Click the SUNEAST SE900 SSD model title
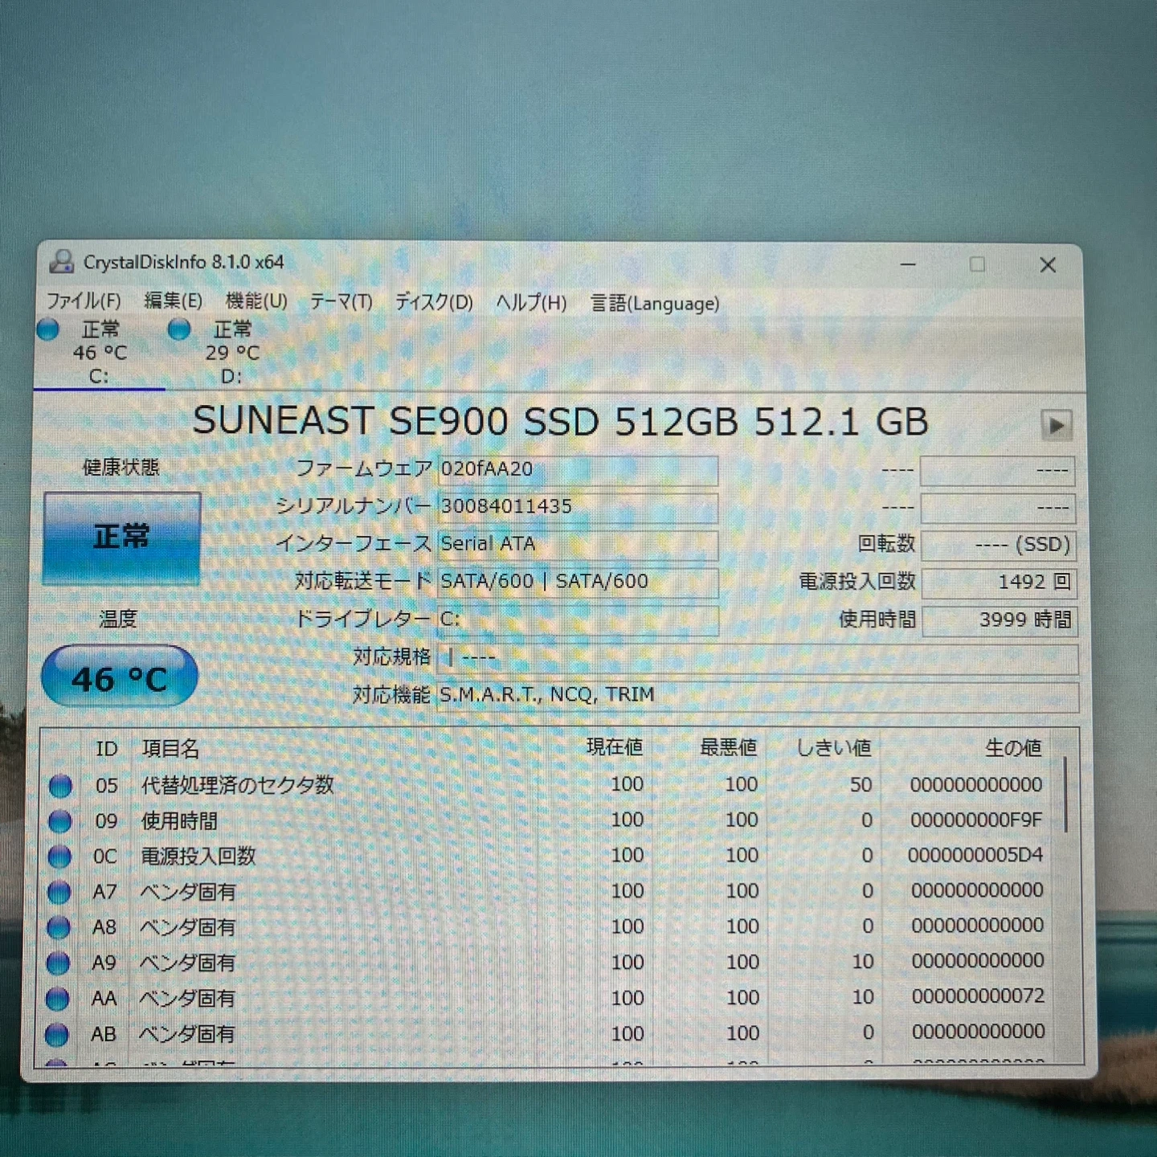Screen dimensions: 1157x1157 [x=560, y=422]
